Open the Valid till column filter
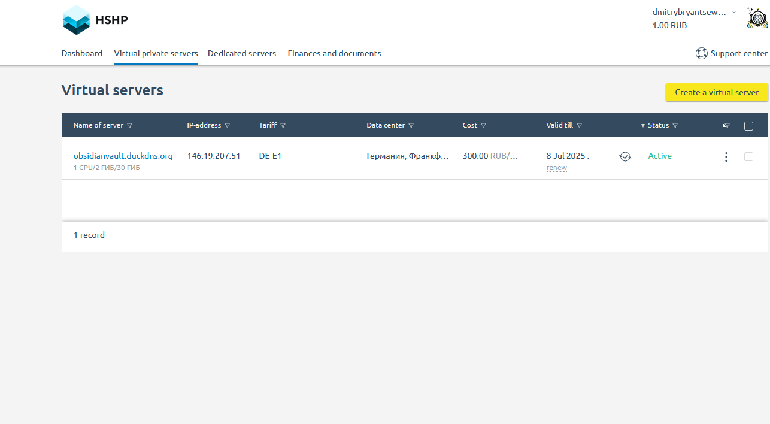This screenshot has height=424, width=770. 580,126
